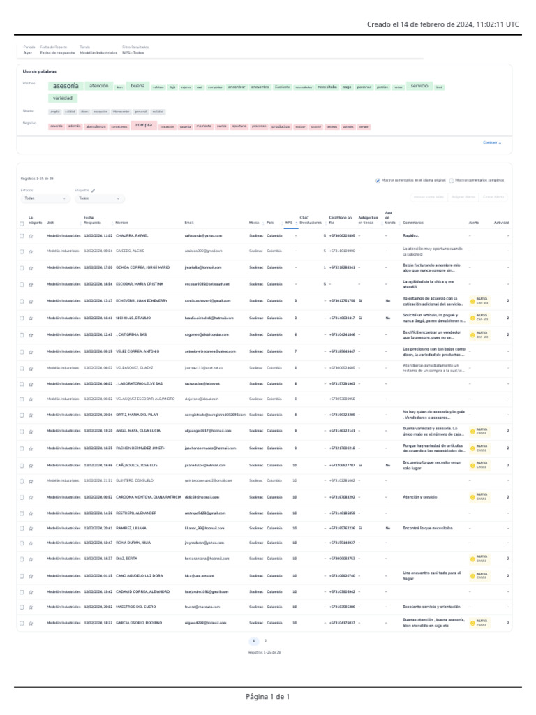Star the CANO AGUDELO, LUZ DORA row
This screenshot has height=715, width=536.
(31, 576)
